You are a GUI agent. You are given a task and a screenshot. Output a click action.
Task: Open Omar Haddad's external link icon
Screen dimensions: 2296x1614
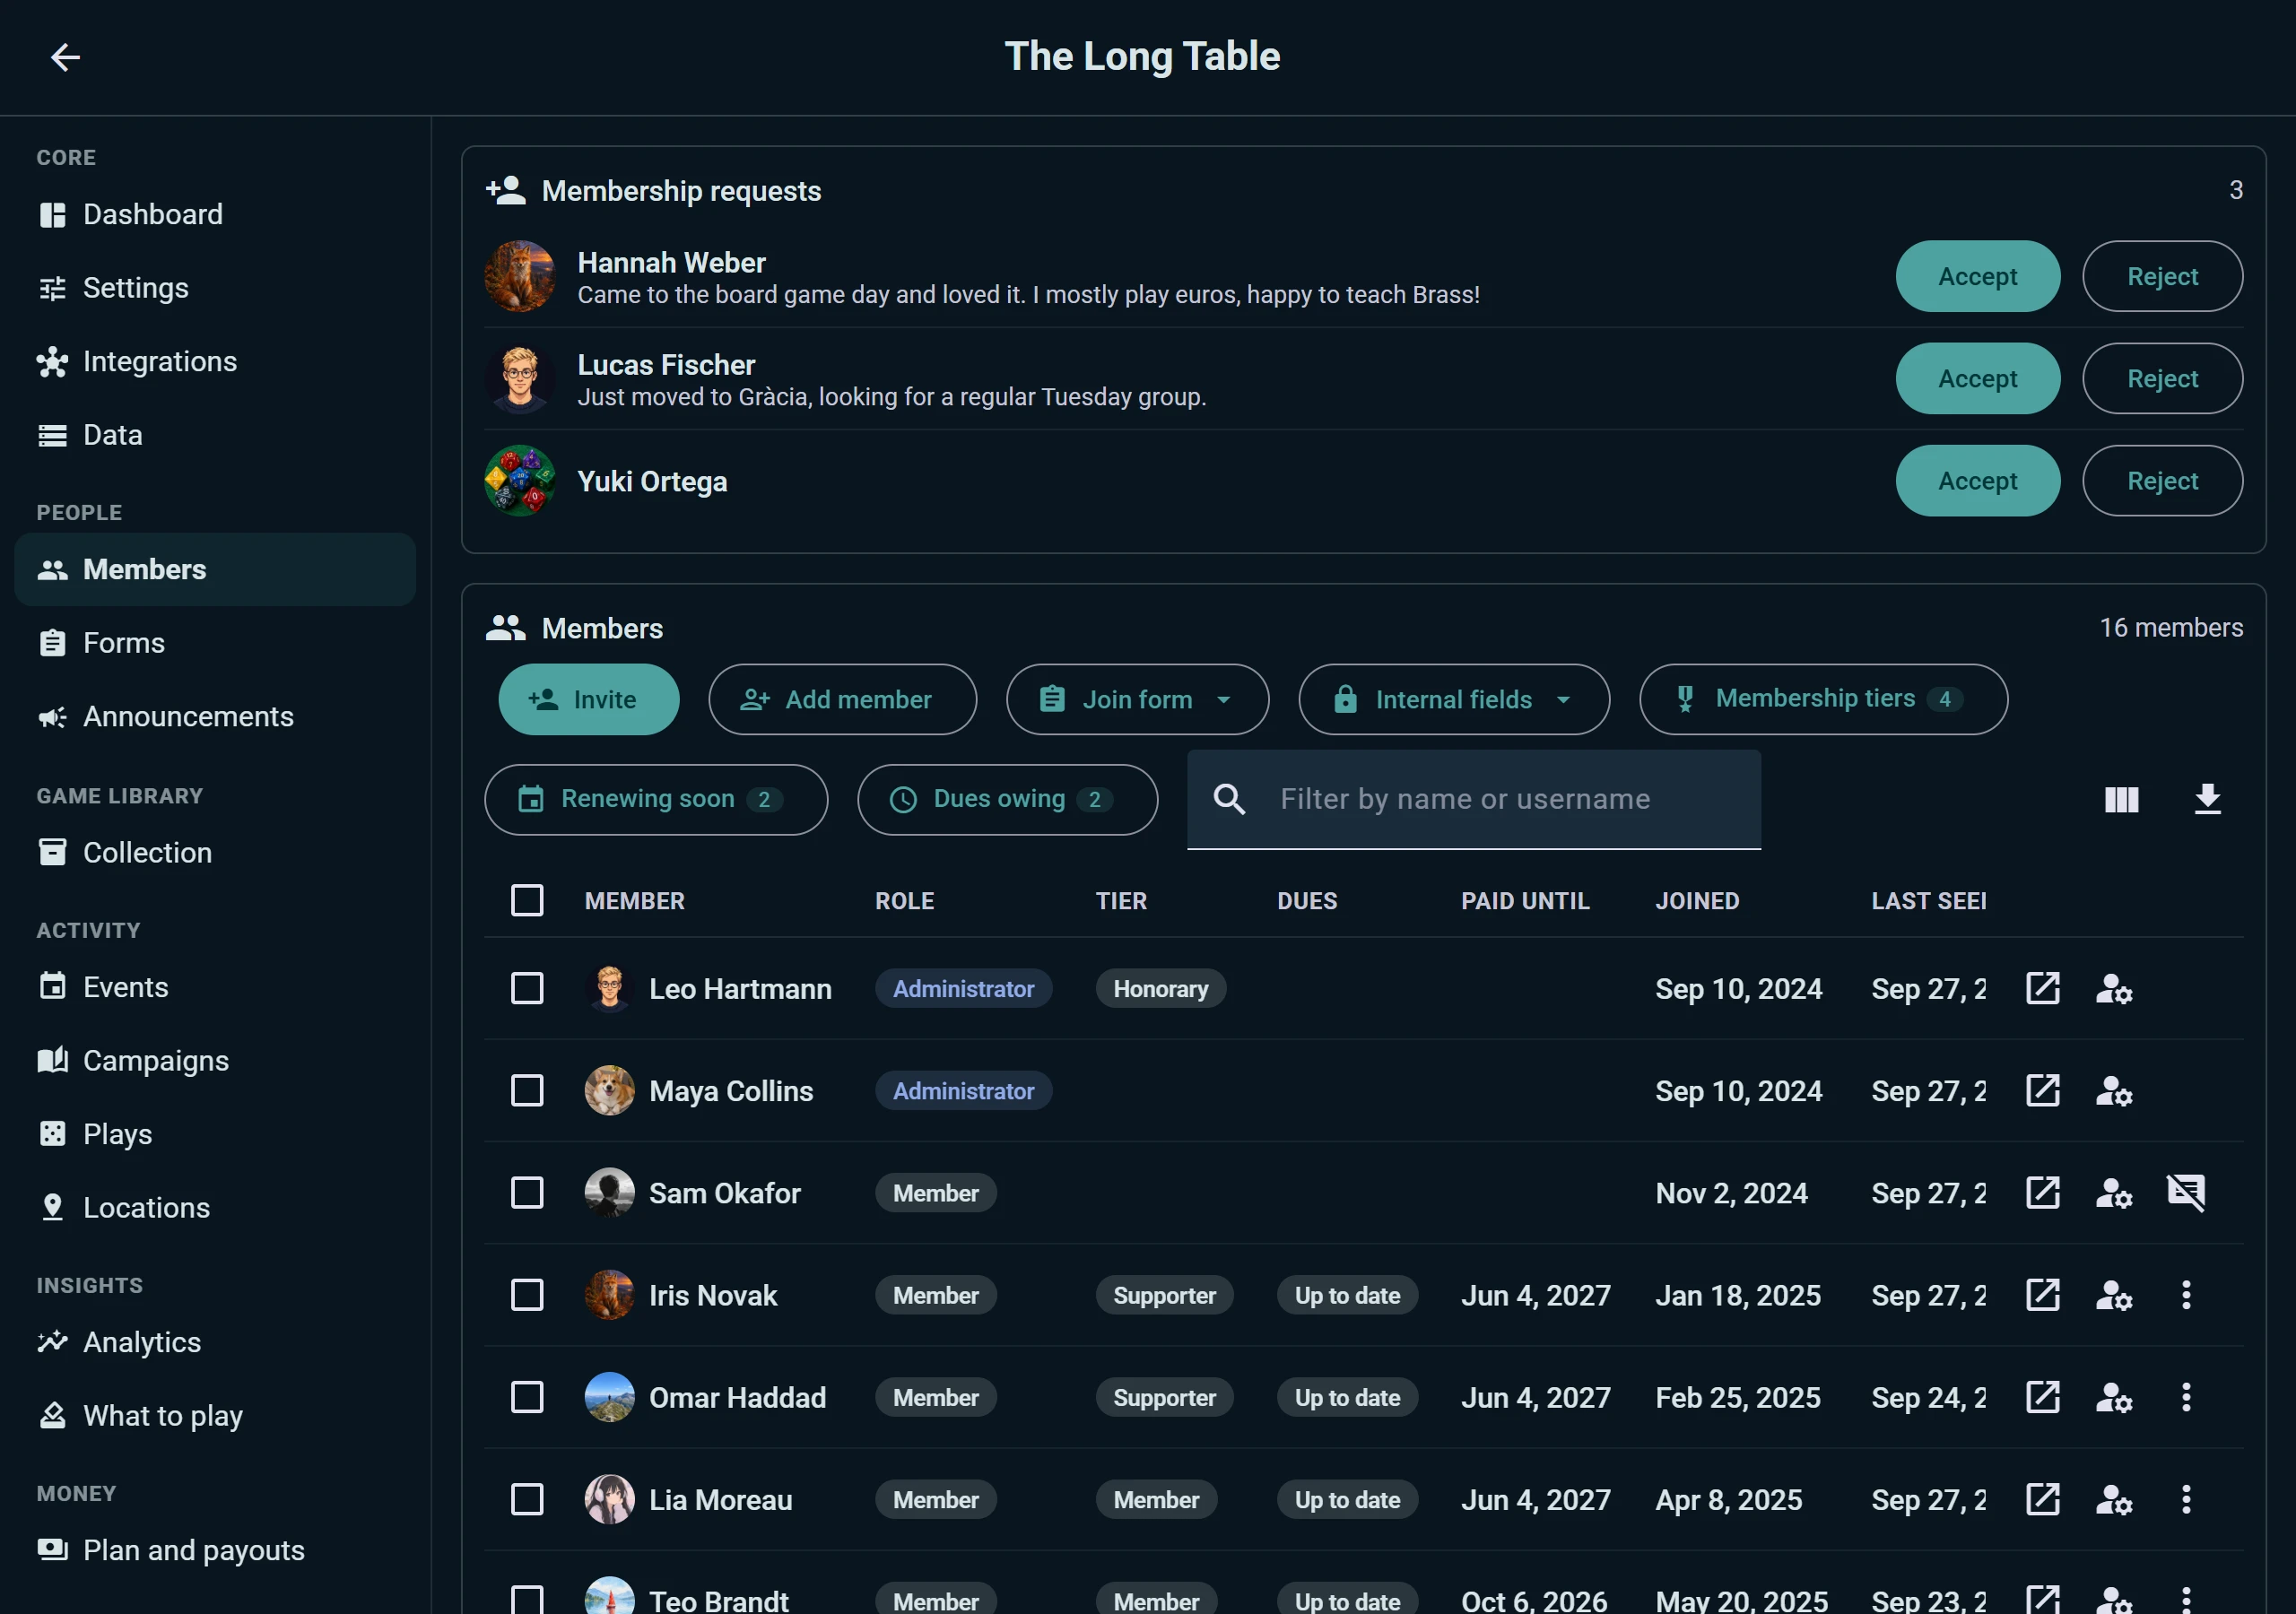click(x=2042, y=1397)
